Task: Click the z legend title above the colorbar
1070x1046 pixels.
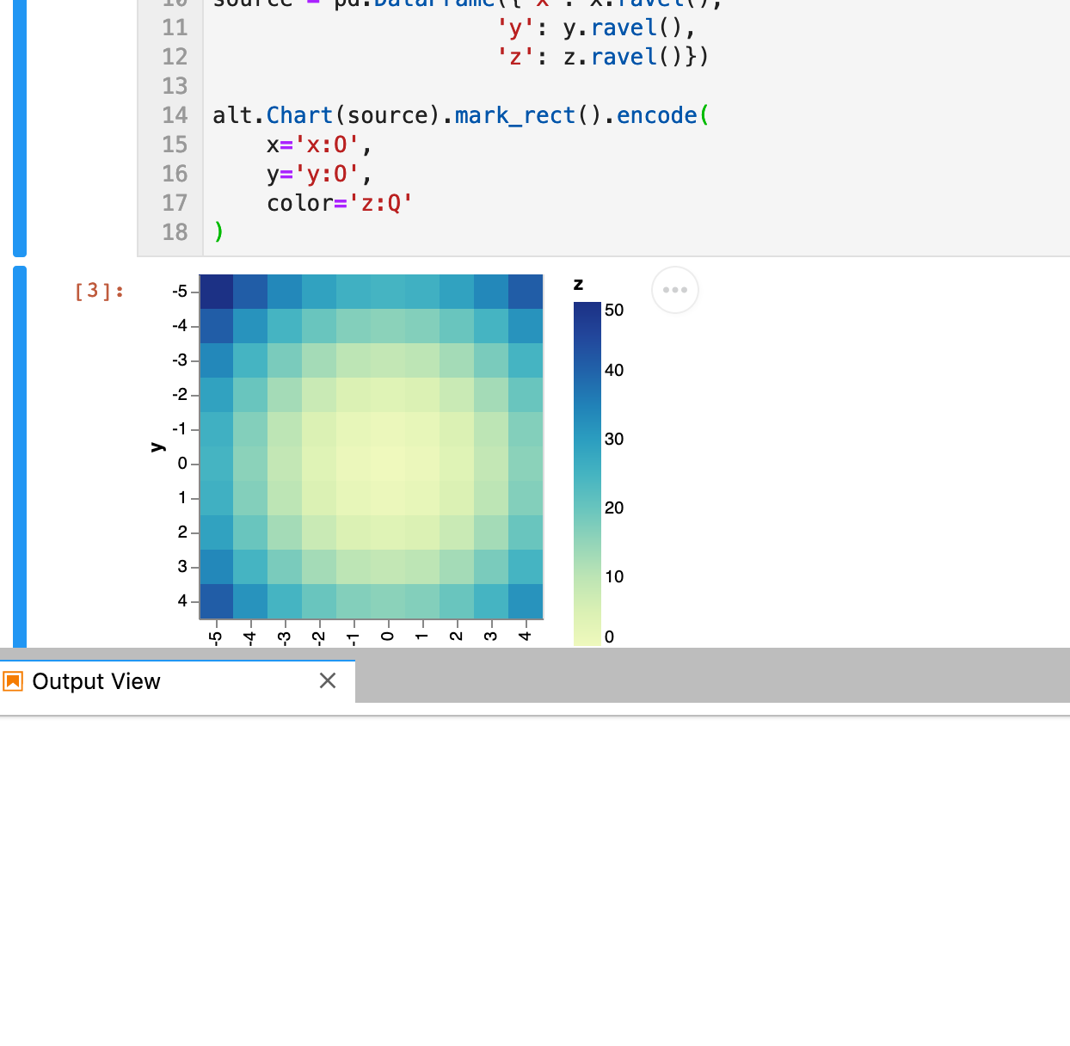Action: [578, 284]
